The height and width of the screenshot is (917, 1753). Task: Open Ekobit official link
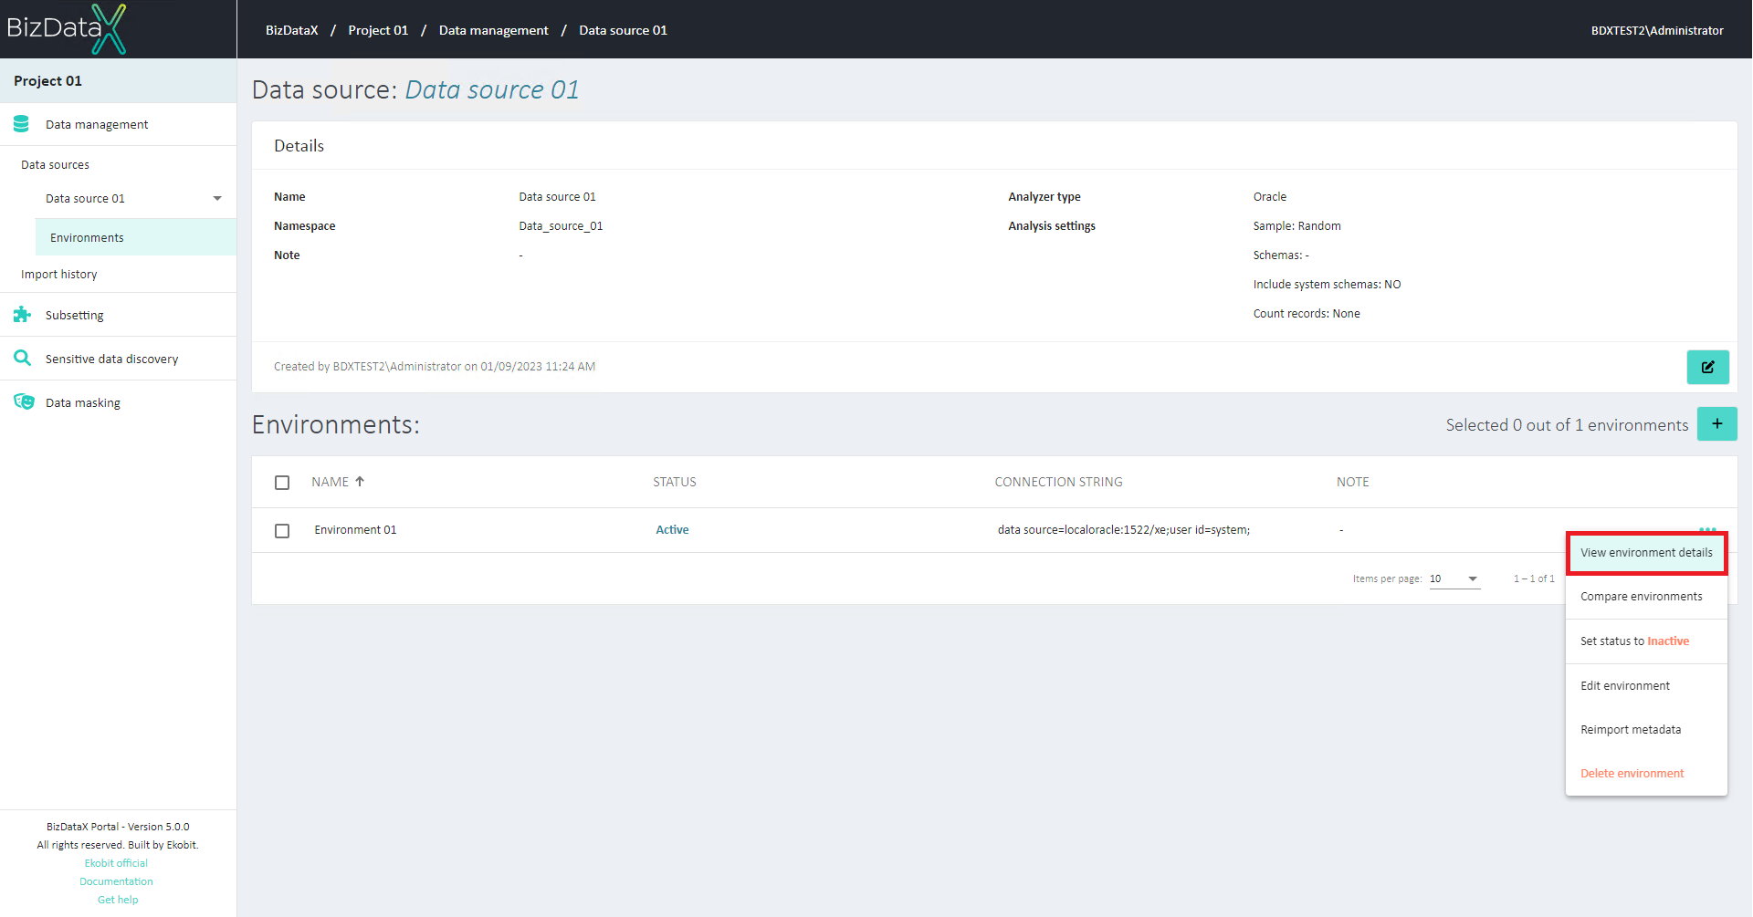tap(116, 863)
